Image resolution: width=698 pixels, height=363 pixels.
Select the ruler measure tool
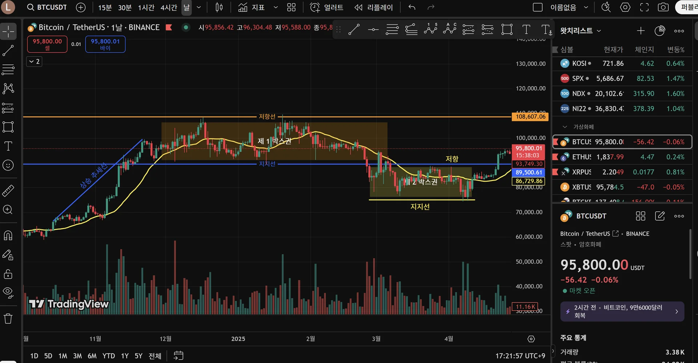point(8,190)
